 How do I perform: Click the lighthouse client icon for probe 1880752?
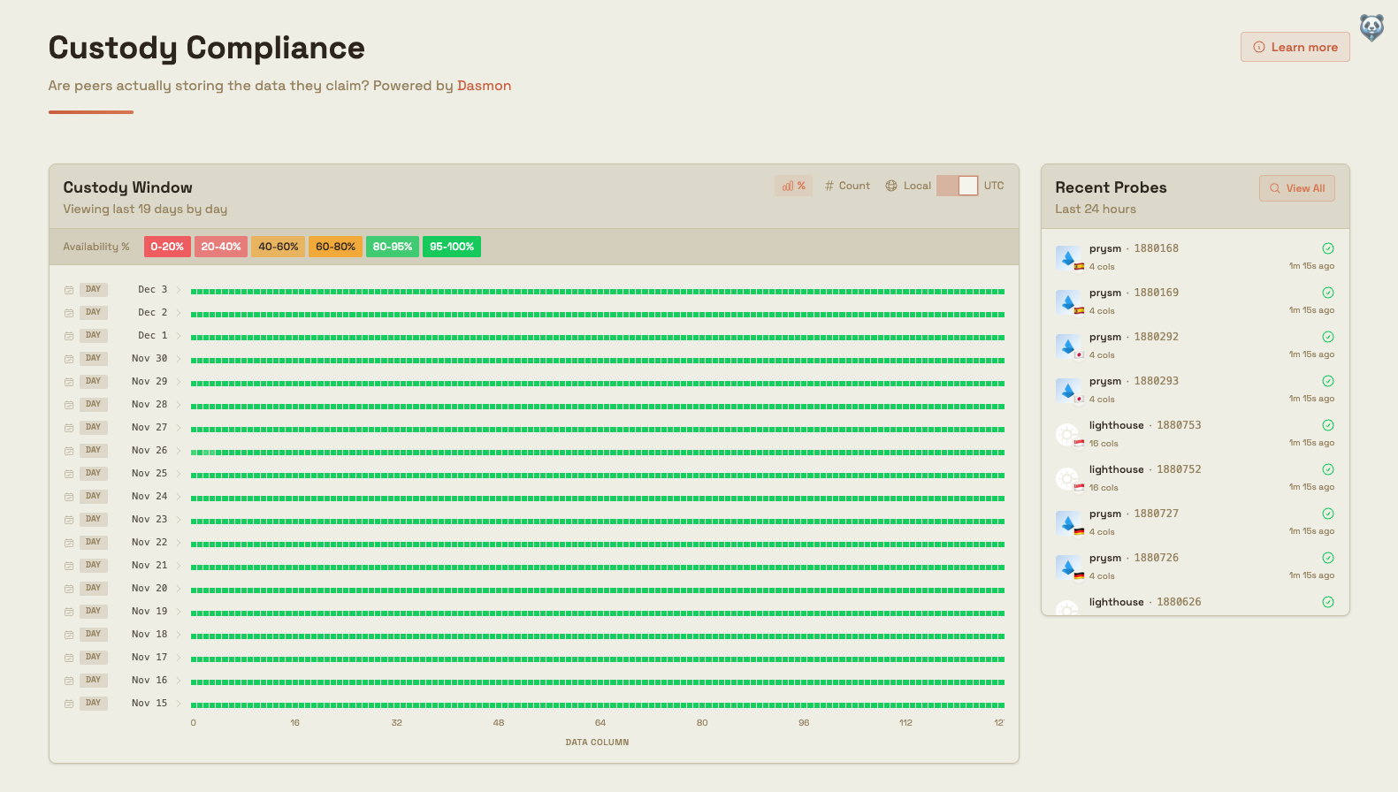coord(1068,478)
